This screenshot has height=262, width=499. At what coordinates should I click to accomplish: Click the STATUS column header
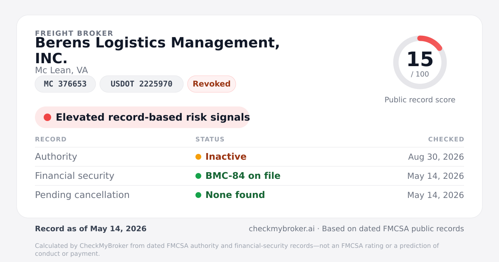[x=210, y=139]
